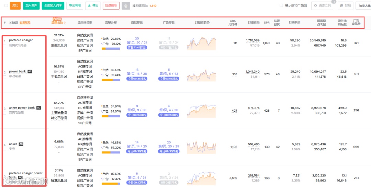Click the 昨日21:45排名 badge
371x188 pixels.
(x=137, y=47)
